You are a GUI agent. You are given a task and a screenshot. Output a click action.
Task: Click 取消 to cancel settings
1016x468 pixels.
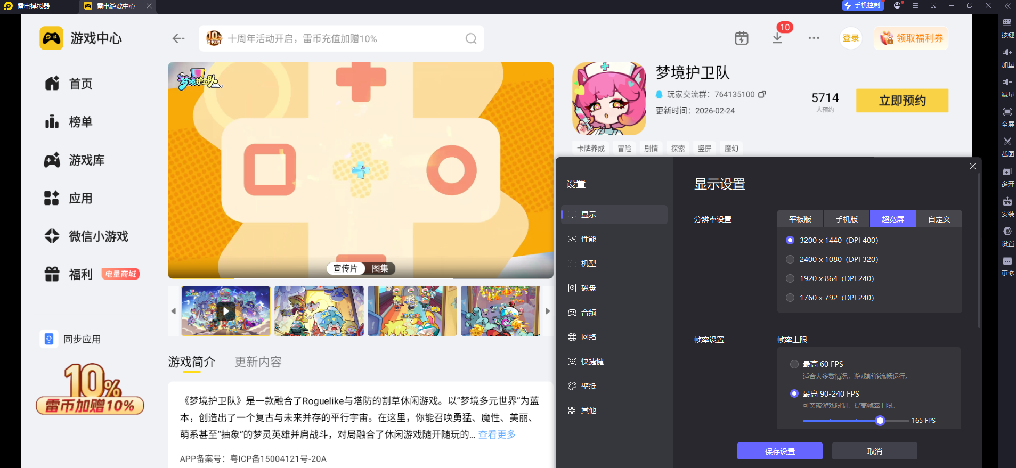pos(875,451)
